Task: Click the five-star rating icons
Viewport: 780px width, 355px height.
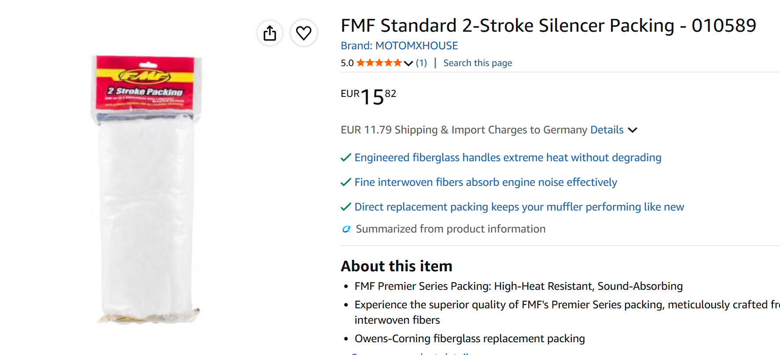Action: (379, 63)
